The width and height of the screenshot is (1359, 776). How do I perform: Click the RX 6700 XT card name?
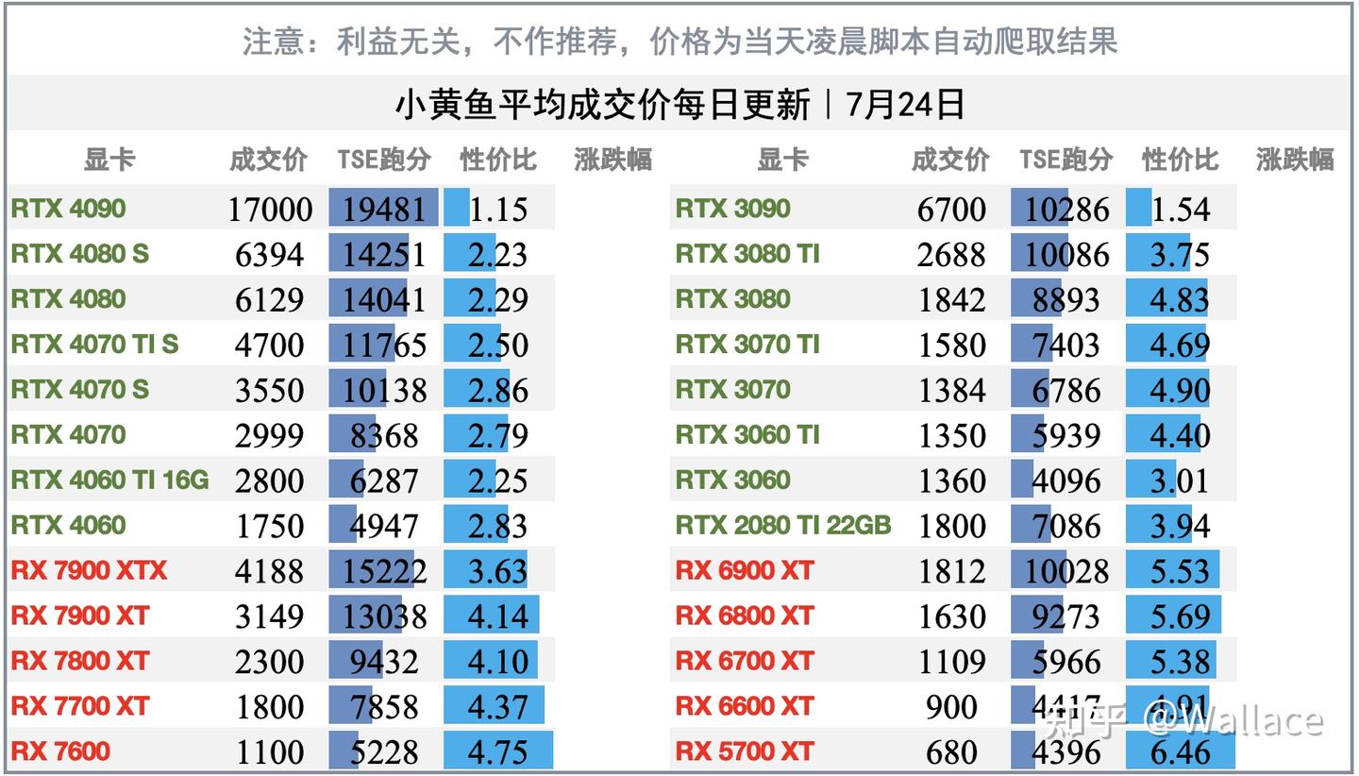pos(745,662)
